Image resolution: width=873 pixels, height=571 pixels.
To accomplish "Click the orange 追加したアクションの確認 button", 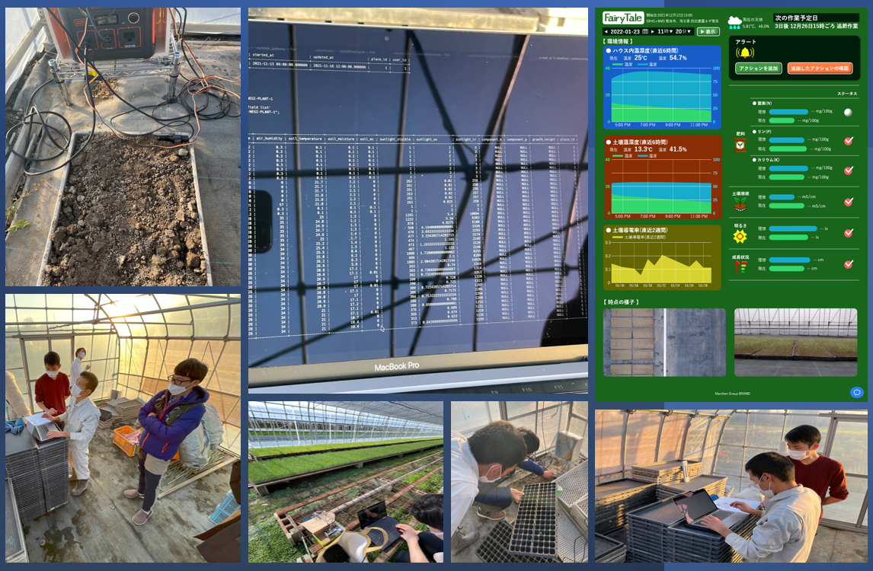I will (x=820, y=69).
